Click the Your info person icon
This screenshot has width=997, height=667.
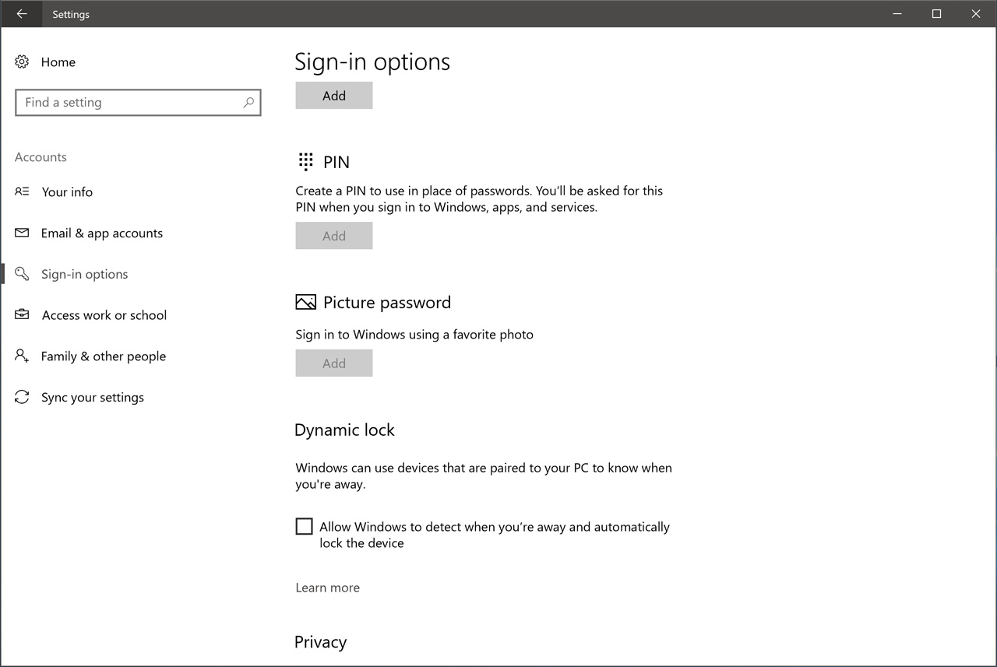point(21,191)
